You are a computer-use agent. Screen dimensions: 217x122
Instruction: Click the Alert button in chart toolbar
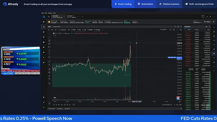(x=74, y=30)
